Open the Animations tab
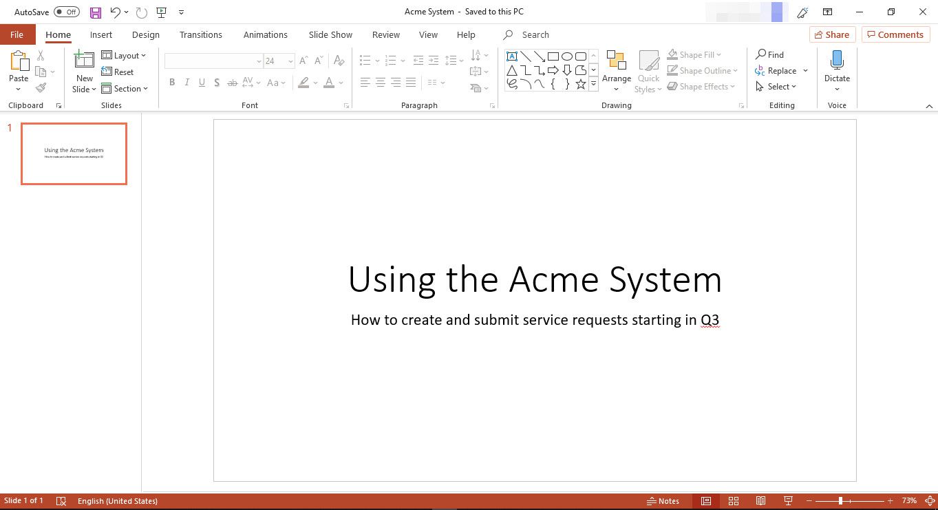 tap(265, 34)
